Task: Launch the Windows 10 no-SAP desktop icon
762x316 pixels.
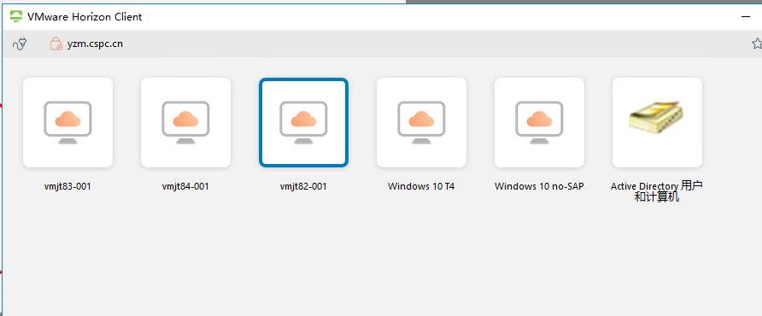Action: (539, 122)
